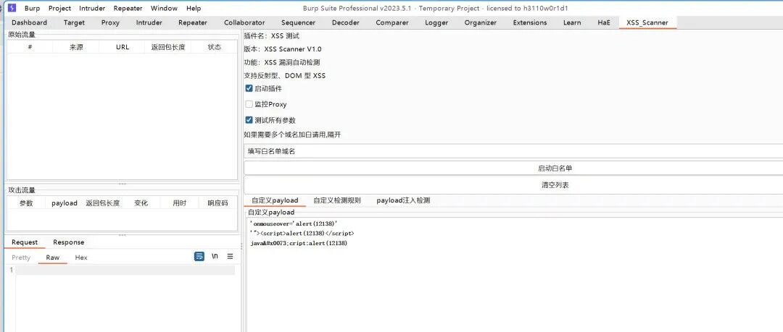Image resolution: width=783 pixels, height=332 pixels.
Task: Select the 自定义payload tab
Action: click(275, 200)
